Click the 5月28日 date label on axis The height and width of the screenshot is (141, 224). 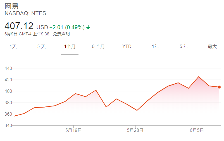point(135,130)
